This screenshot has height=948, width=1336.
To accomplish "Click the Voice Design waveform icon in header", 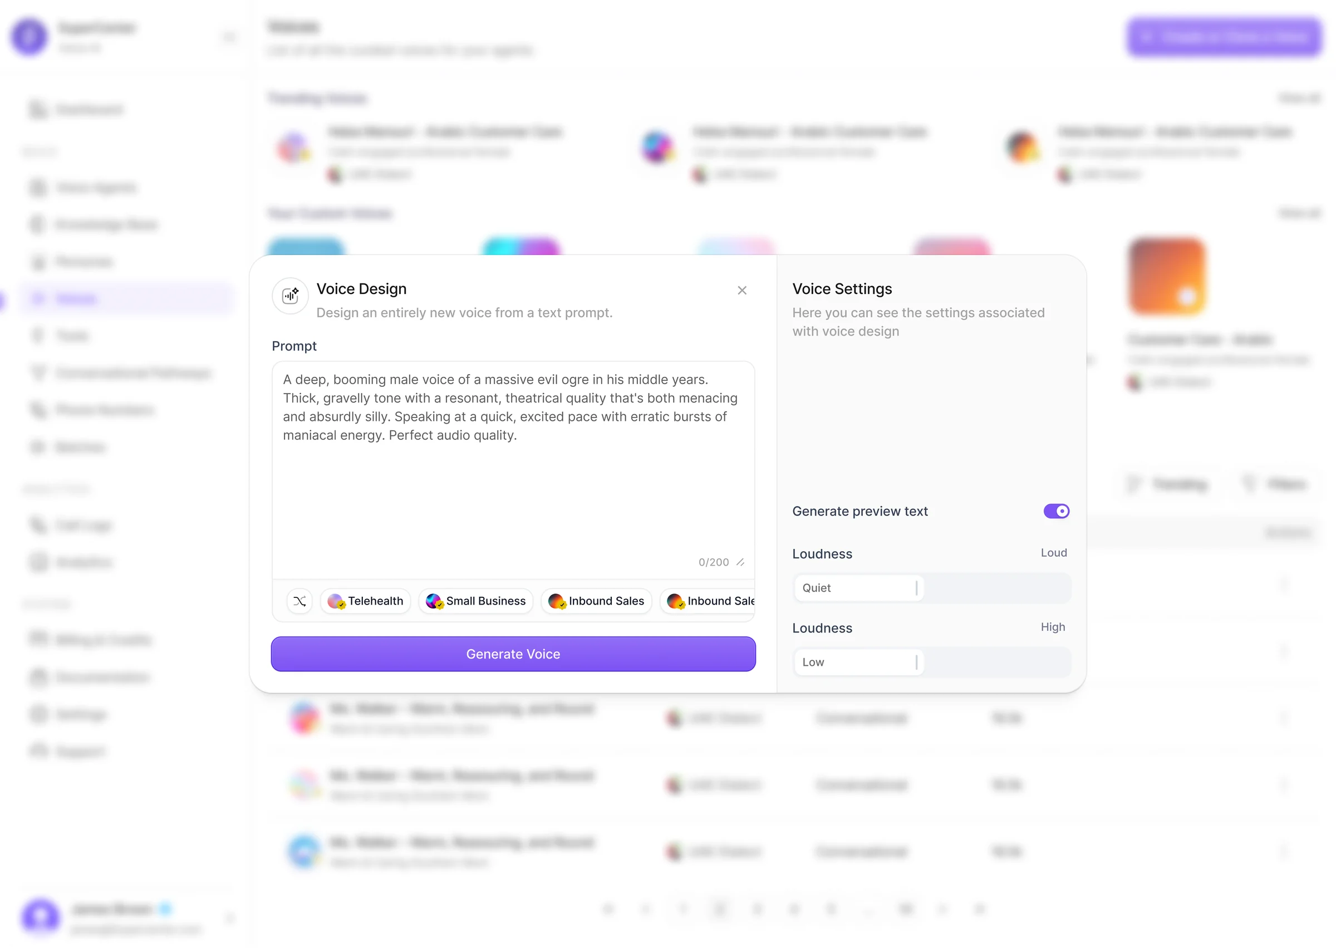I will tap(290, 296).
